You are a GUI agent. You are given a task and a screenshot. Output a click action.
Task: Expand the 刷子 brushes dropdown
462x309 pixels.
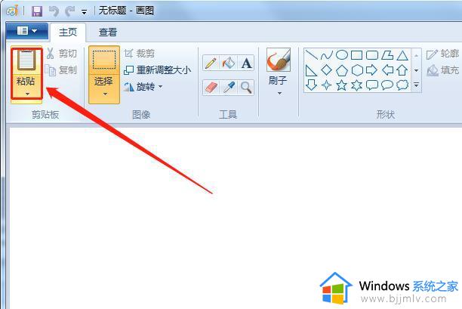point(279,94)
